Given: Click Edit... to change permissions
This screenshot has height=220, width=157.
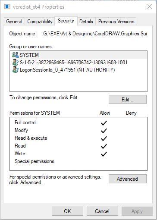Looking at the screenshot, I should point(128,100).
